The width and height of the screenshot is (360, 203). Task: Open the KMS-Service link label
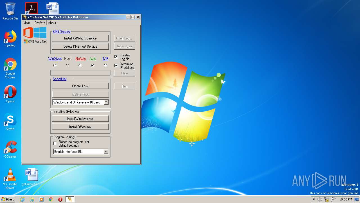(62, 32)
